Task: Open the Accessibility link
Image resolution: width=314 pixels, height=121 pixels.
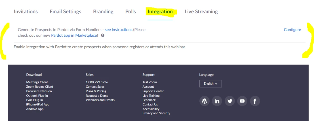Action: coord(151,109)
